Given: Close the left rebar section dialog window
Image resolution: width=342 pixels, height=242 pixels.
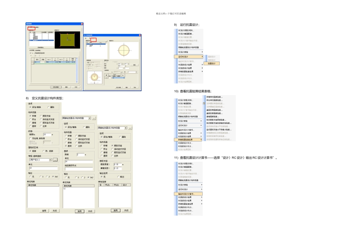Looking at the screenshot, I should pos(82,24).
